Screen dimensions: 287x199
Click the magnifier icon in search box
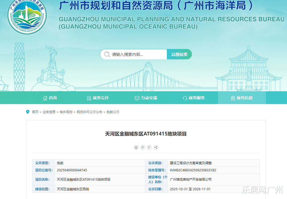(x=107, y=54)
